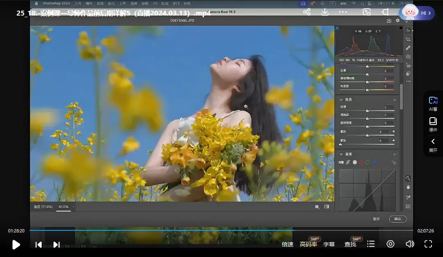Viewport: 443px width, 257px height.
Task: Open the Apple menu
Action: point(37,3)
